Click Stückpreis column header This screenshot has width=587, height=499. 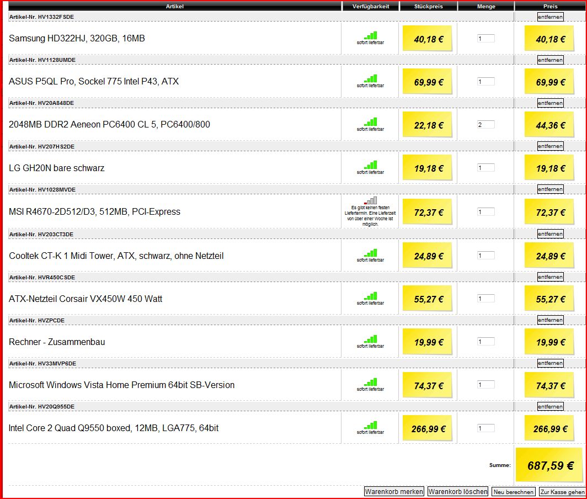pos(428,7)
